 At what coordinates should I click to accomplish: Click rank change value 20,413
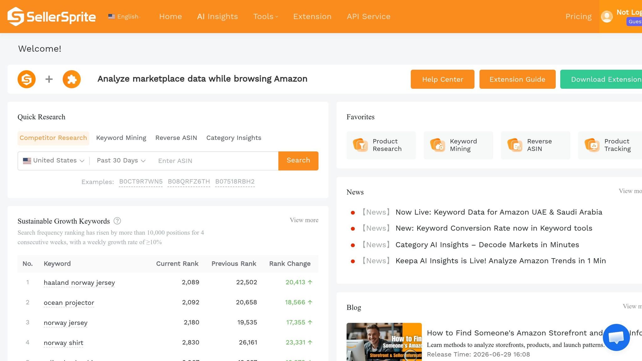tap(299, 282)
